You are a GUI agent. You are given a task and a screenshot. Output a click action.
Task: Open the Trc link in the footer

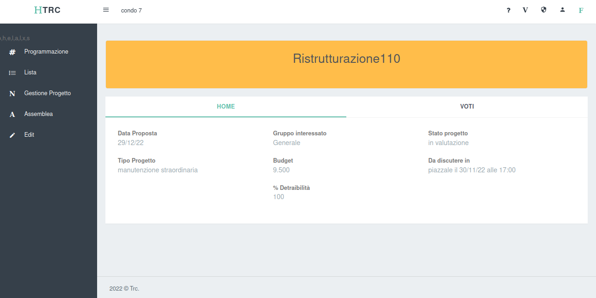coord(134,288)
